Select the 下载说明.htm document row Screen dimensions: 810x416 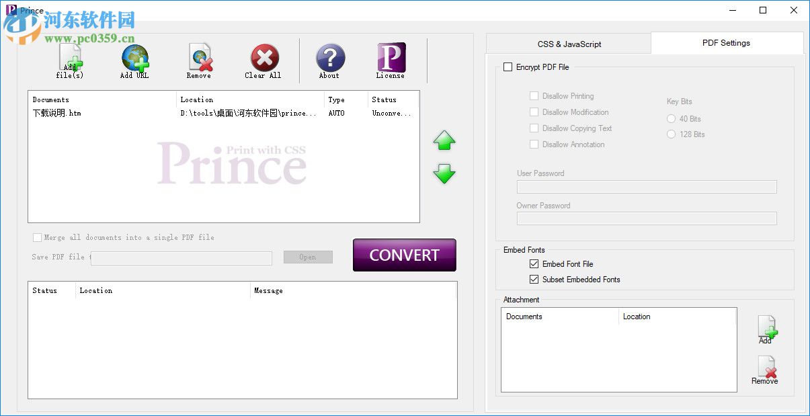click(x=223, y=113)
